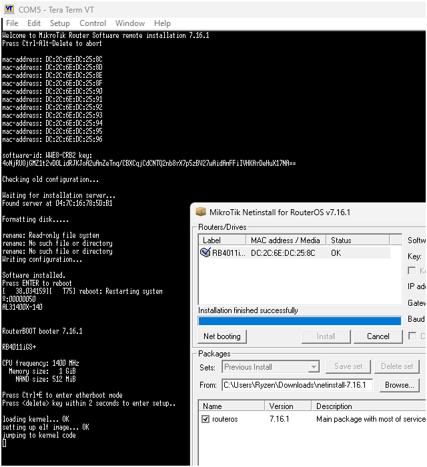Click the Install button in Netinstall
The width and height of the screenshot is (427, 467).
coord(326,336)
